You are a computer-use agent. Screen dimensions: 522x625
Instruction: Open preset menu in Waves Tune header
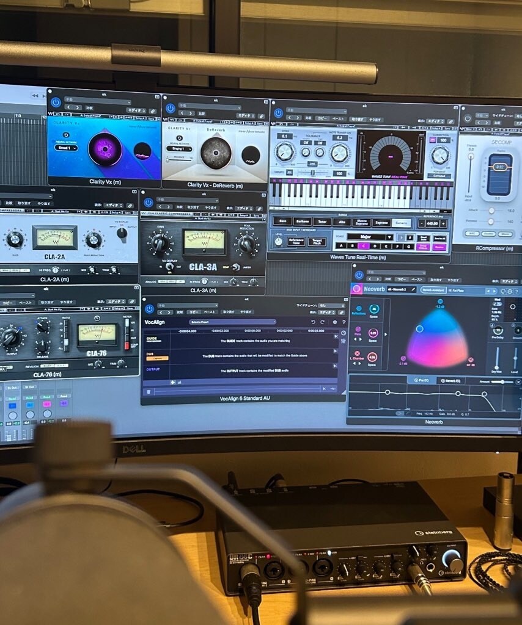pyautogui.click(x=317, y=111)
